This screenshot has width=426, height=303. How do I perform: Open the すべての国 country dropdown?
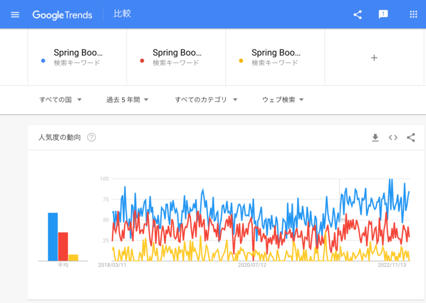[x=60, y=100]
